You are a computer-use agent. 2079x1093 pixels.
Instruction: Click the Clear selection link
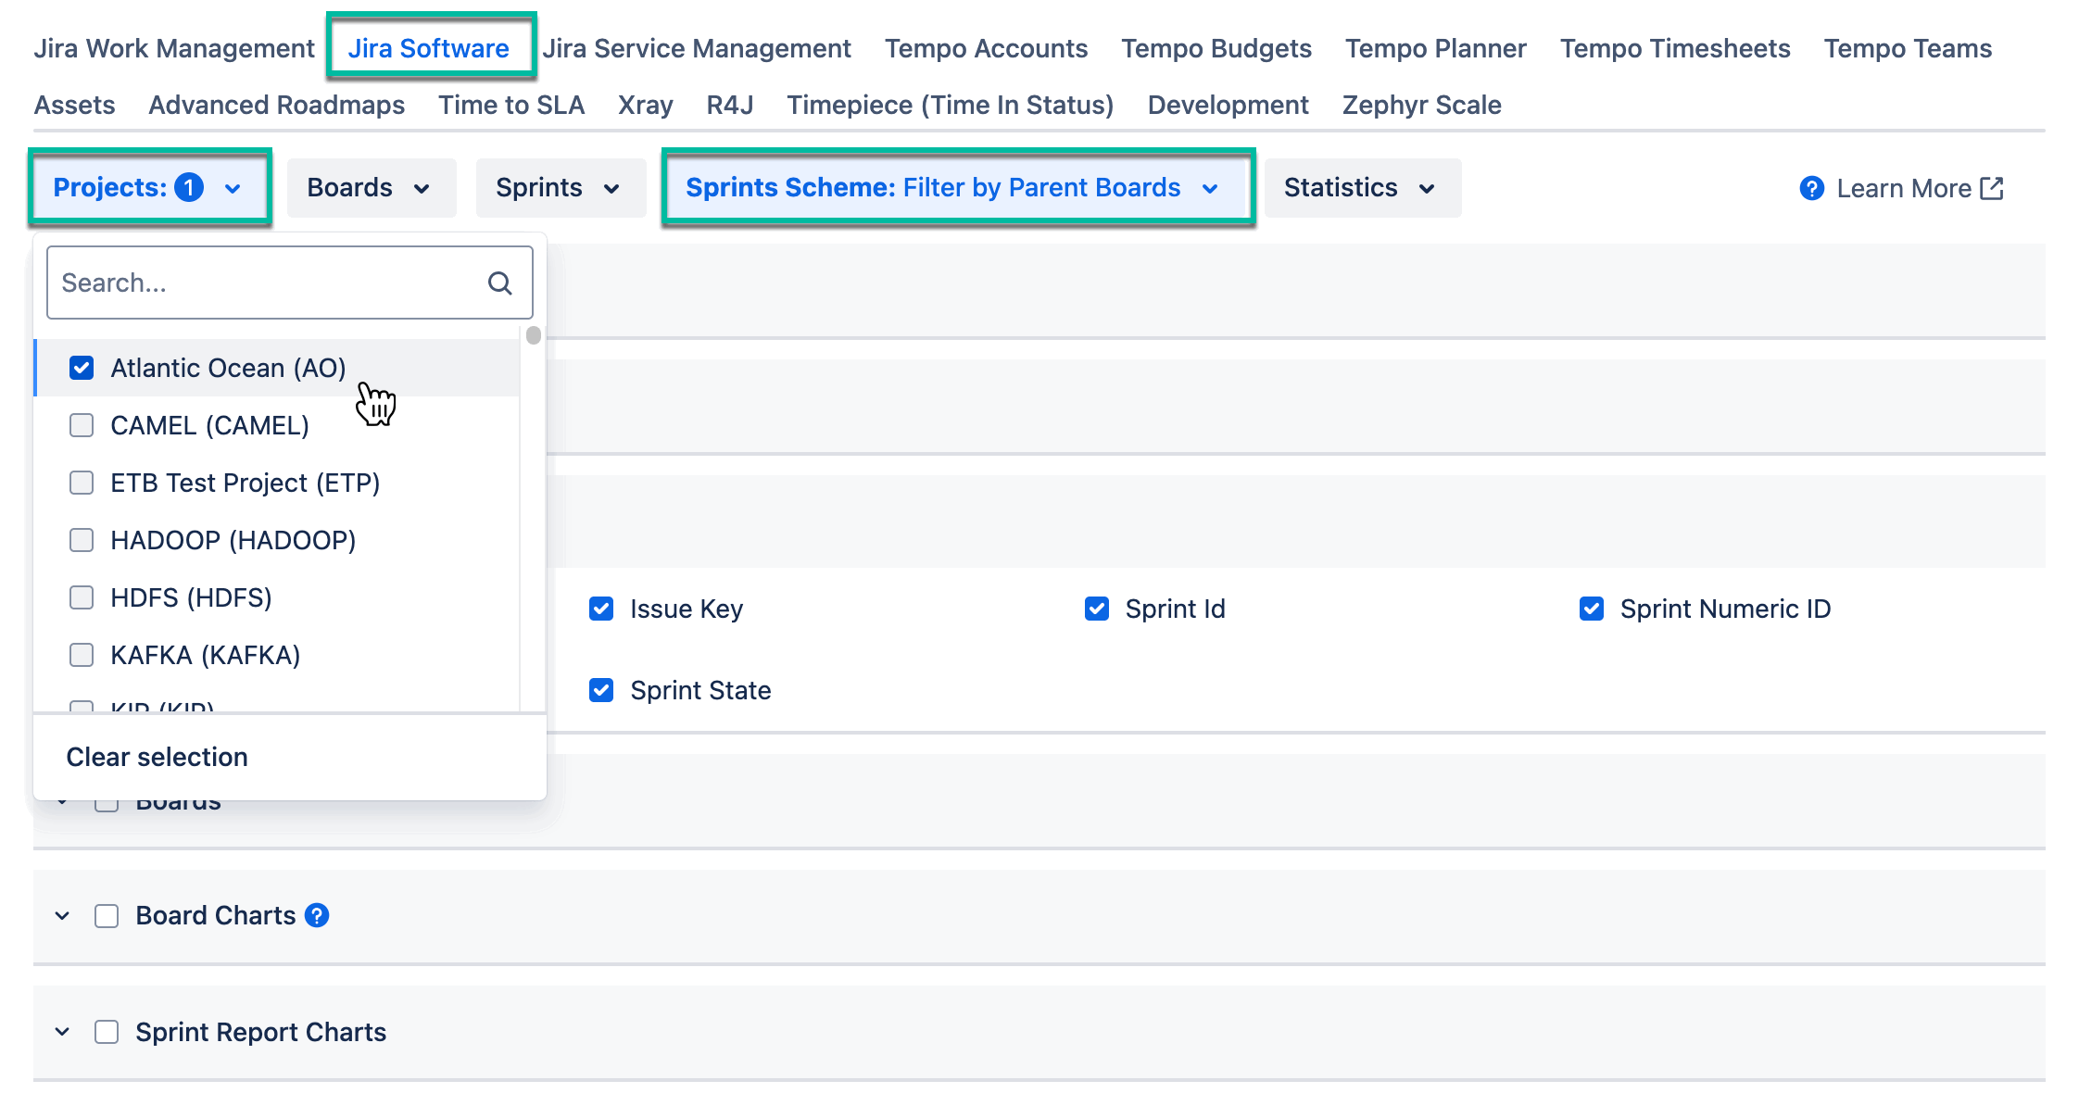point(156,756)
